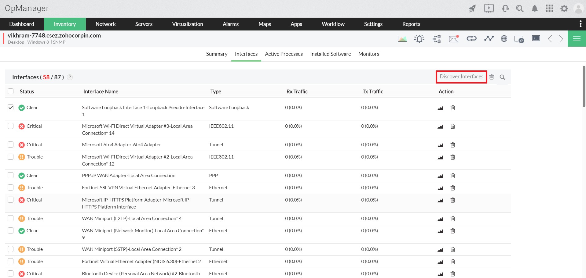The height and width of the screenshot is (278, 586).
Task: Expand the three-dot more menu
Action: [580, 24]
